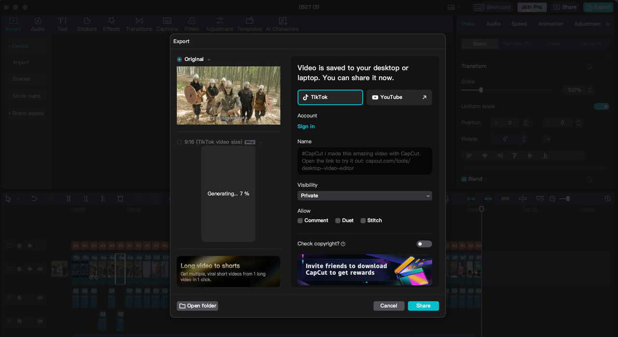Click the align top icon in inspector
Viewport: 618px width, 337px height.
[x=515, y=155]
